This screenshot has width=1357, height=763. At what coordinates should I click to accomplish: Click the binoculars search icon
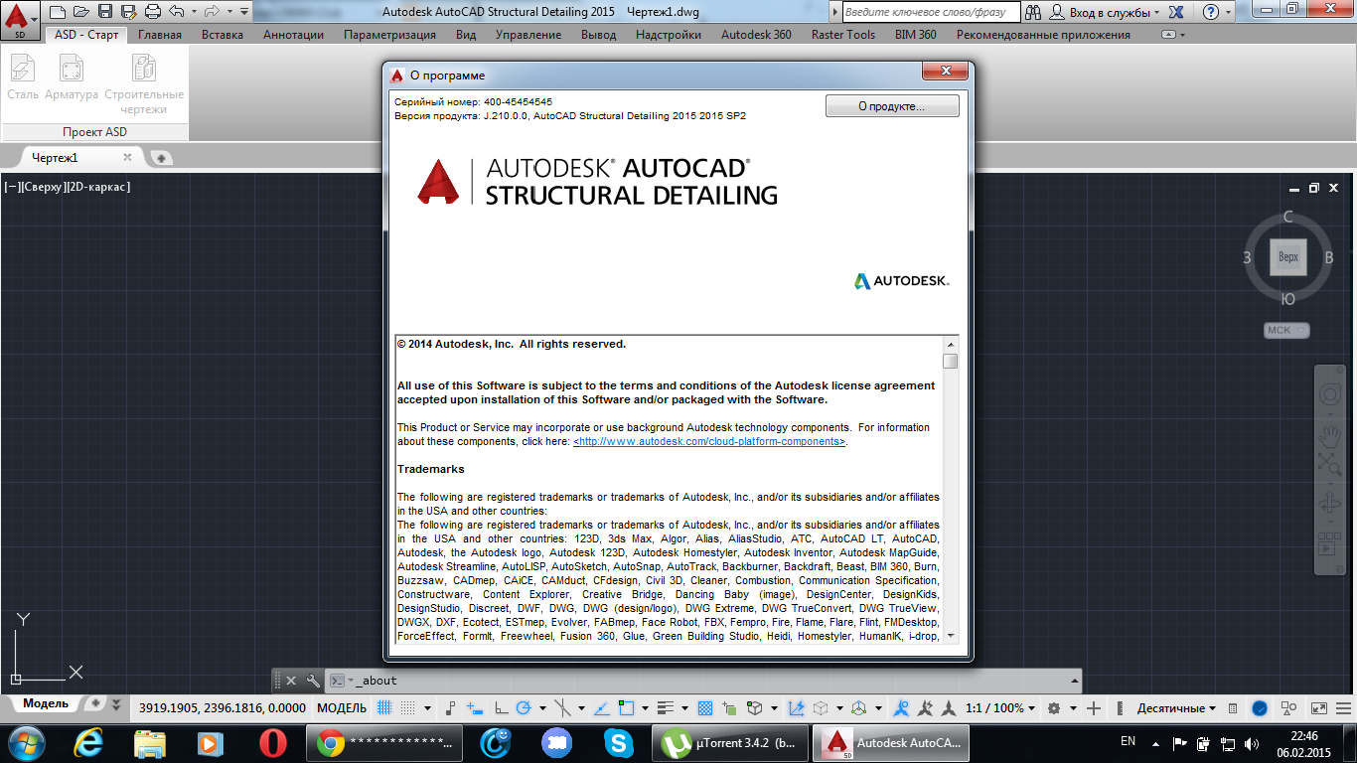tap(1033, 12)
